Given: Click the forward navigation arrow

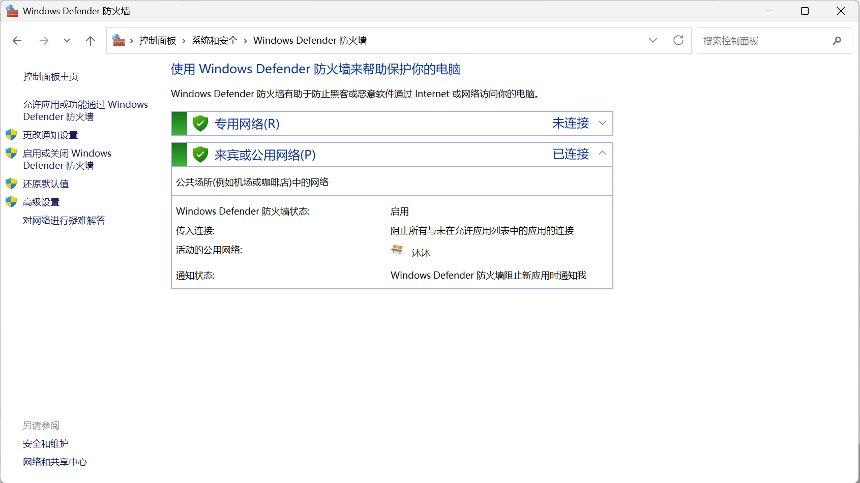Looking at the screenshot, I should (x=44, y=41).
